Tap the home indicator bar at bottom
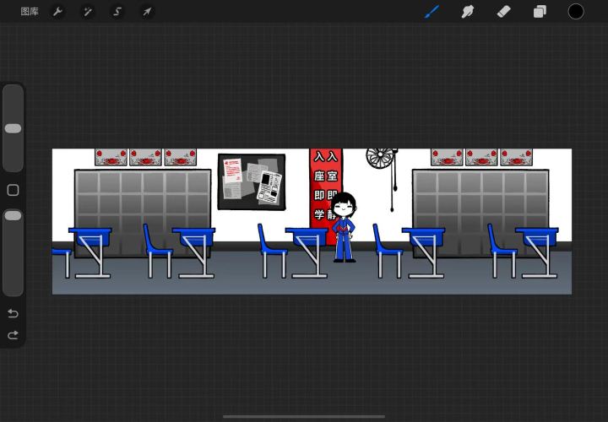Screen dimensions: 608x422 304,417
